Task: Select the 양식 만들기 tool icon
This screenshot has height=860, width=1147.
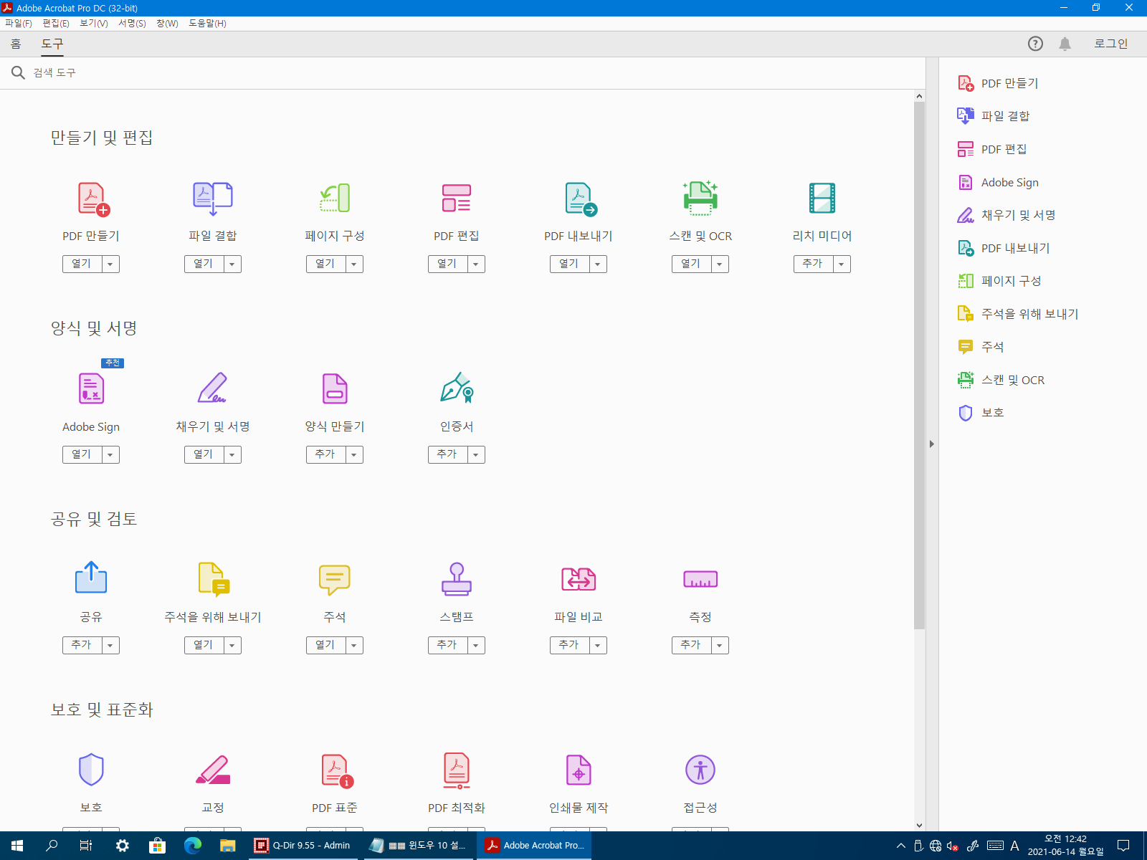Action: [335, 388]
